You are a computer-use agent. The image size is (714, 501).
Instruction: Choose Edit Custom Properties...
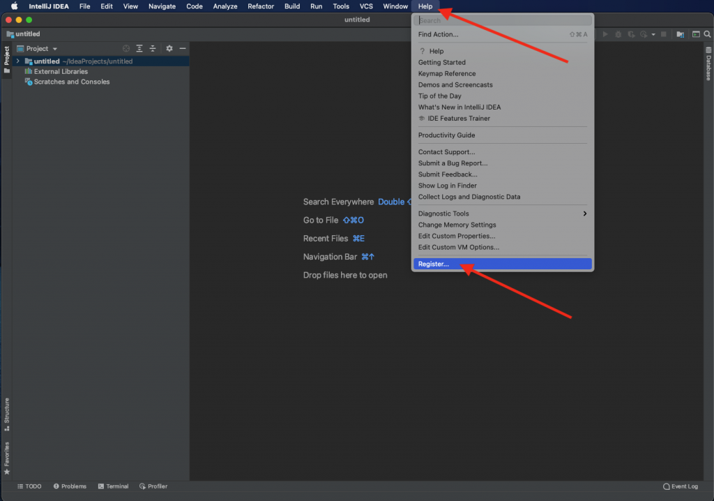(x=502, y=236)
